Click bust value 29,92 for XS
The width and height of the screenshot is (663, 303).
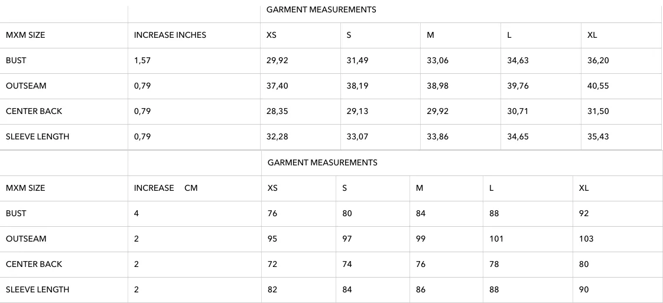coord(277,60)
